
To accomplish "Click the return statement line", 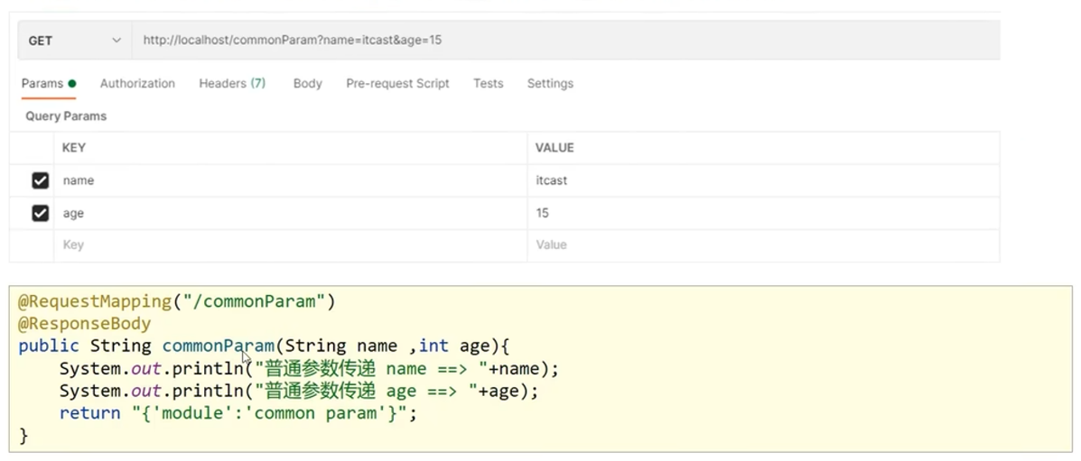I will pos(238,413).
